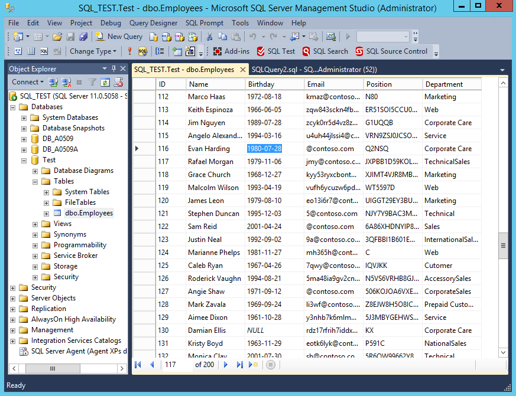Move to the next record
The image size is (516, 396).
(226, 365)
